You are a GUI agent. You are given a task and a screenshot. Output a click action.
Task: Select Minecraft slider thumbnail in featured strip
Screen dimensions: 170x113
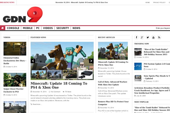39,75
